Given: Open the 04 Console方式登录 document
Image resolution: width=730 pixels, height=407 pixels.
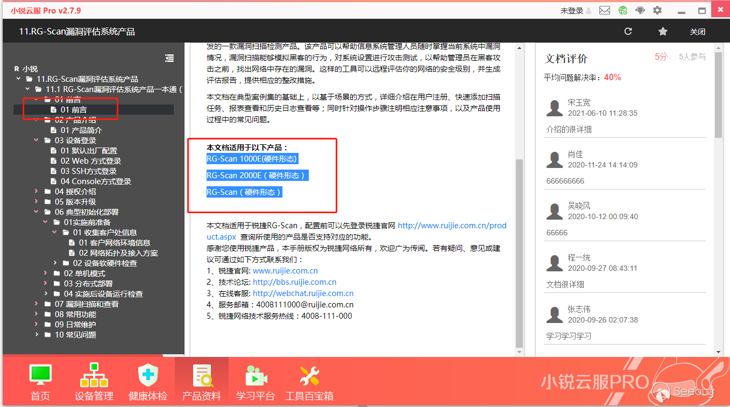Looking at the screenshot, I should tap(96, 181).
